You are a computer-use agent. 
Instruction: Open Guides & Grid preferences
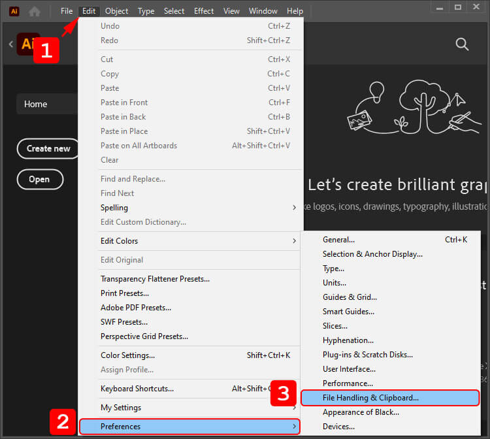(390, 297)
